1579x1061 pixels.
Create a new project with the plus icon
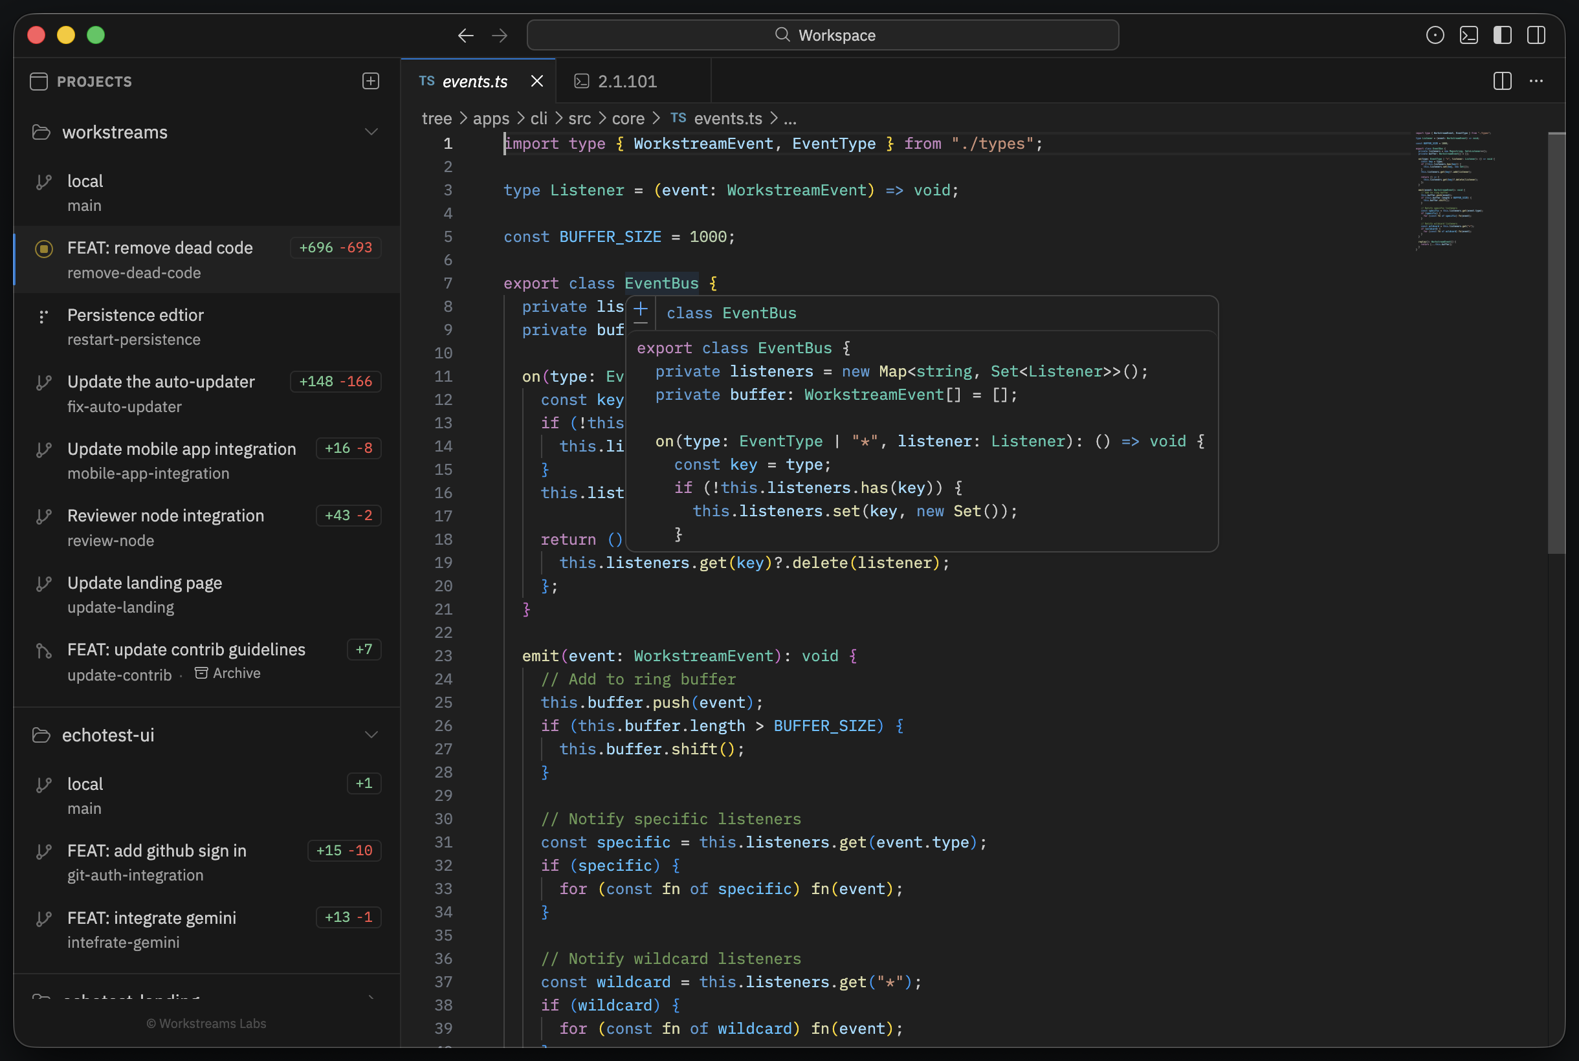click(371, 80)
